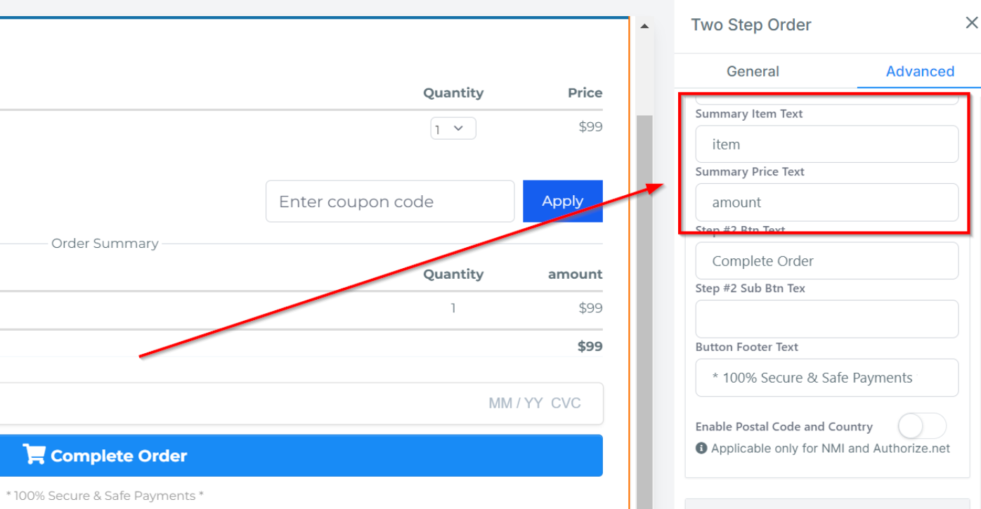Screen dimensions: 981x509
Task: Click the empty Step #2 Sub Btn Text field
Action: point(826,319)
